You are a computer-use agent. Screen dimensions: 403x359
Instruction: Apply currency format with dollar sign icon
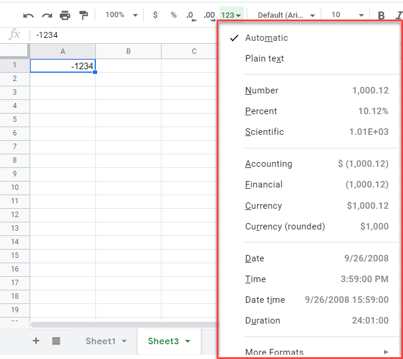(155, 15)
